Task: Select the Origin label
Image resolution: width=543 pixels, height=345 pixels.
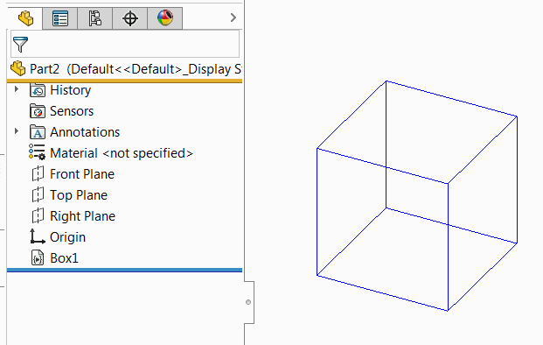Action: point(67,237)
